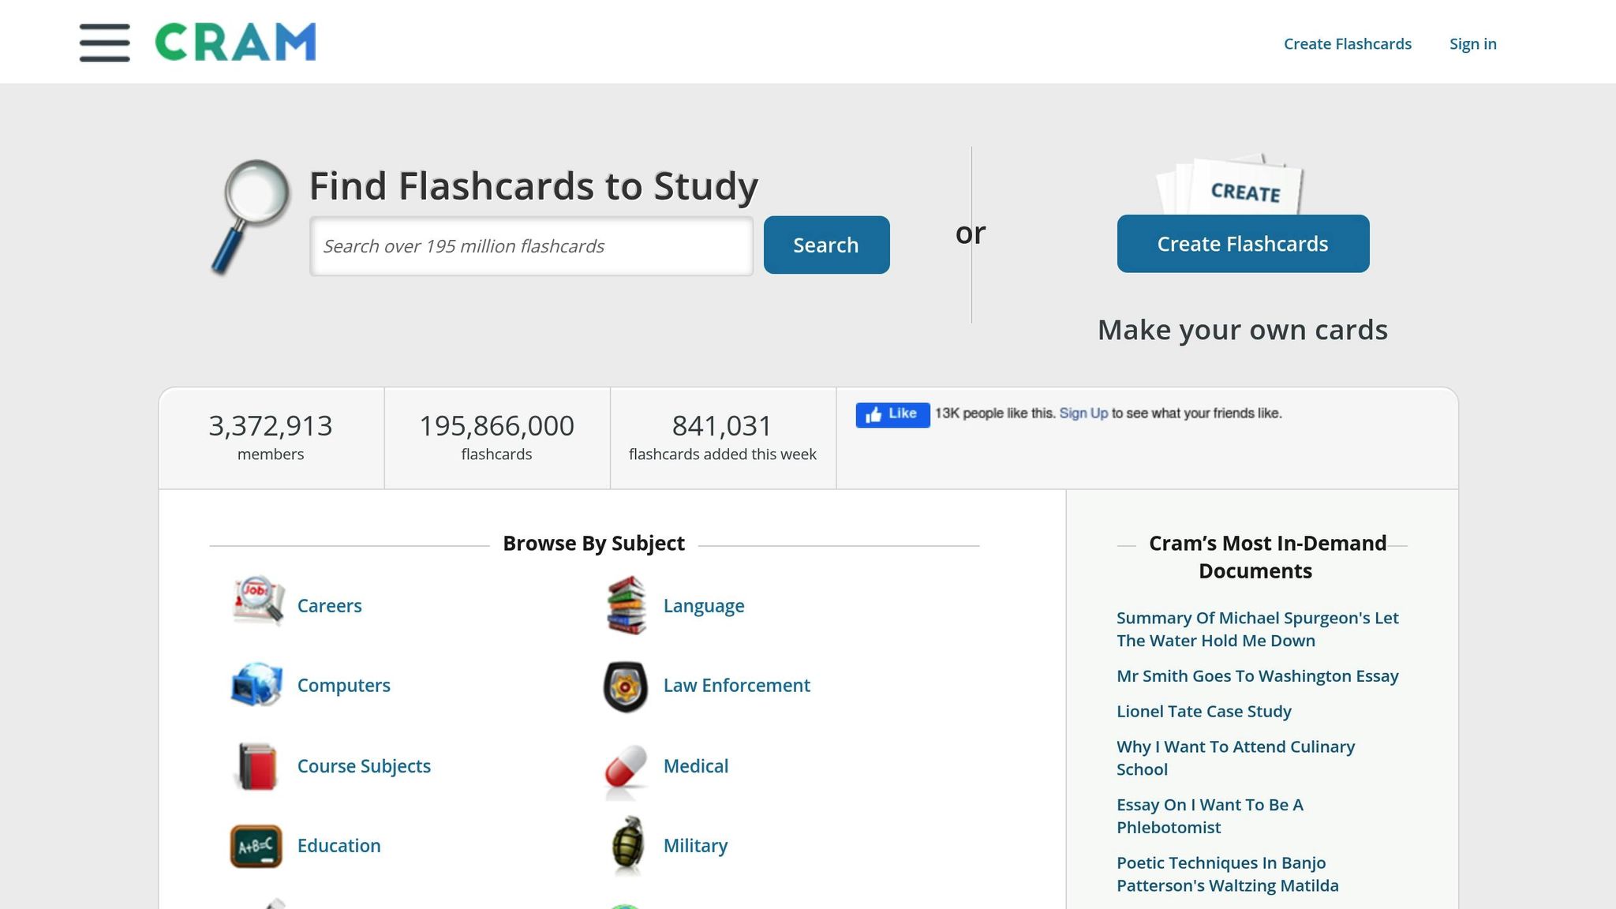Open the Military subject link

[x=695, y=846]
